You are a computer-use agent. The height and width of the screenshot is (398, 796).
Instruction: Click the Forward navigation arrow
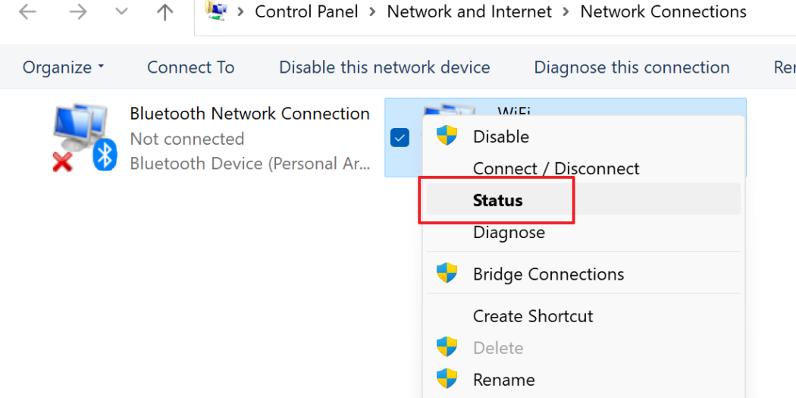78,12
